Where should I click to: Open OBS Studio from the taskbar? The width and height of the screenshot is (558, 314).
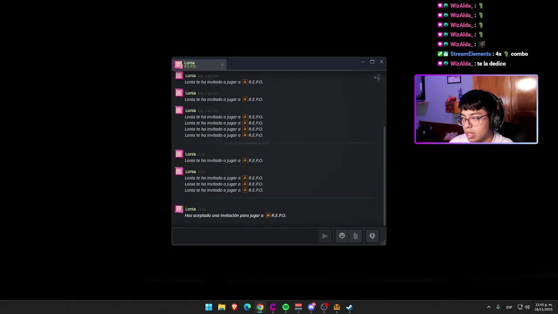tap(324, 307)
